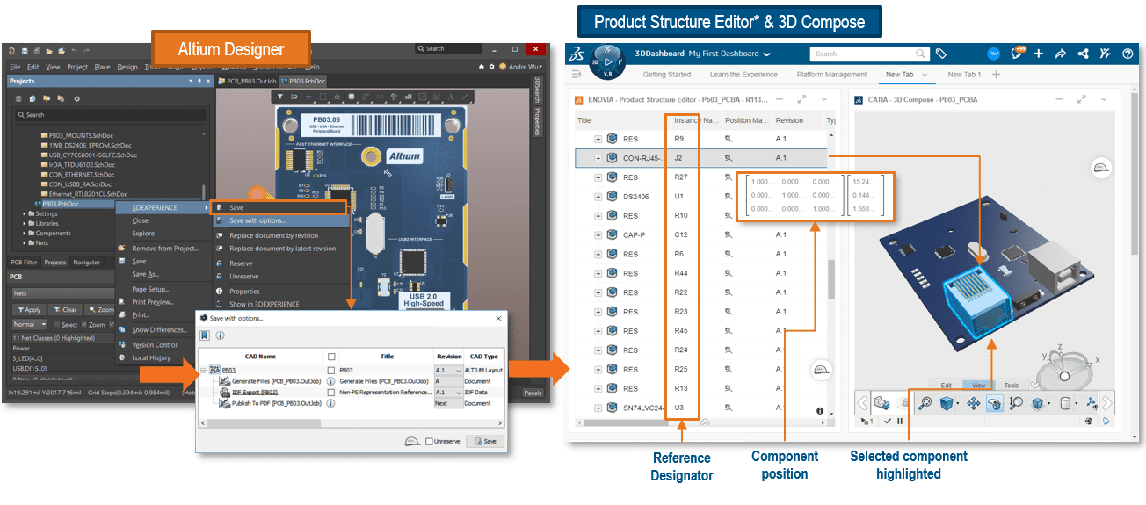Click the bookmark icon in Save with options dialog
1146x505 pixels.
[x=205, y=335]
